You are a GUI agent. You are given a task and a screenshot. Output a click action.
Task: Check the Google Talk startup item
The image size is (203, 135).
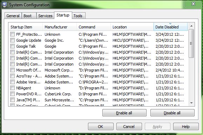tap(12, 46)
